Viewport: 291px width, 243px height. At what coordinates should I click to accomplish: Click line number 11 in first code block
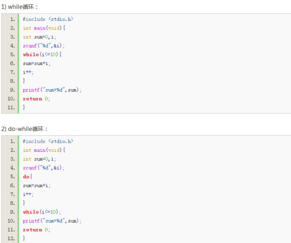(x=11, y=108)
